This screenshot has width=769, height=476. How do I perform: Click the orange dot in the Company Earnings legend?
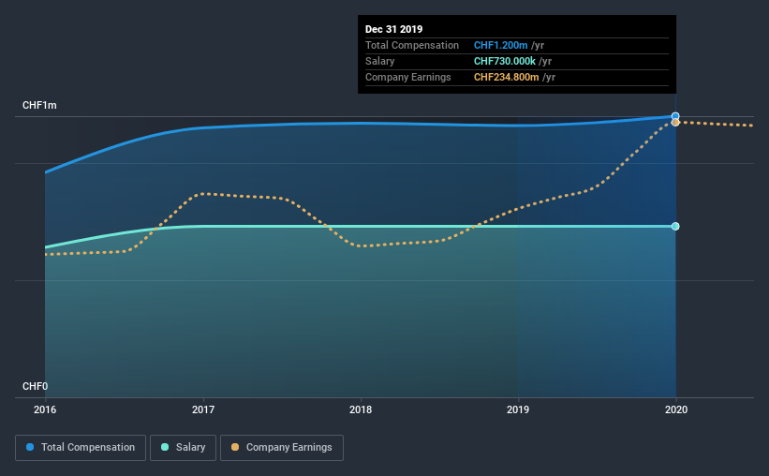click(235, 447)
